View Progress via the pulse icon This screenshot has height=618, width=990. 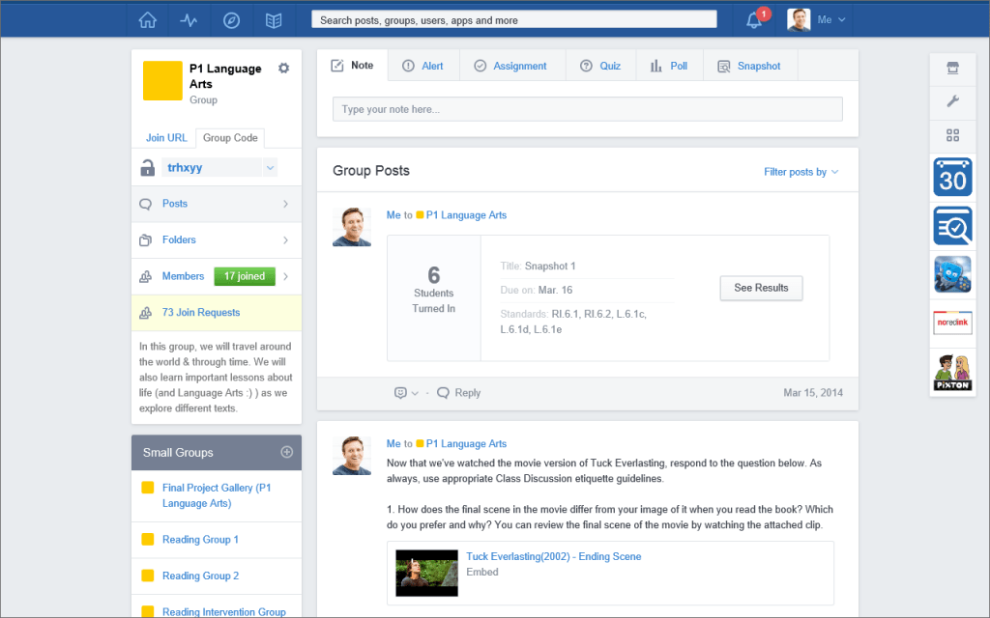(189, 19)
